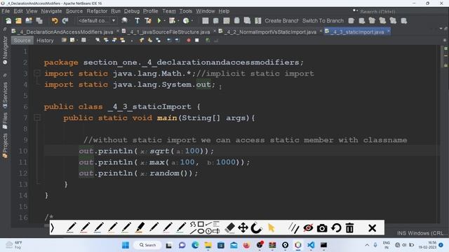The height and width of the screenshot is (252, 449).
Task: Select the move arrows tool
Action: coord(243,227)
